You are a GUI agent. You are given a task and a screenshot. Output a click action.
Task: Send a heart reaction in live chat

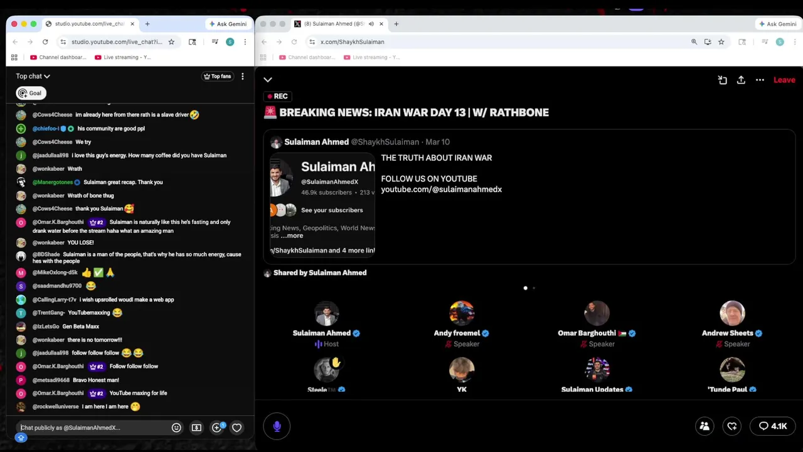click(x=237, y=428)
